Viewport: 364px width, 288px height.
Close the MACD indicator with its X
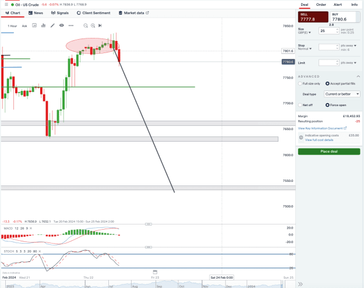[x=31, y=229]
